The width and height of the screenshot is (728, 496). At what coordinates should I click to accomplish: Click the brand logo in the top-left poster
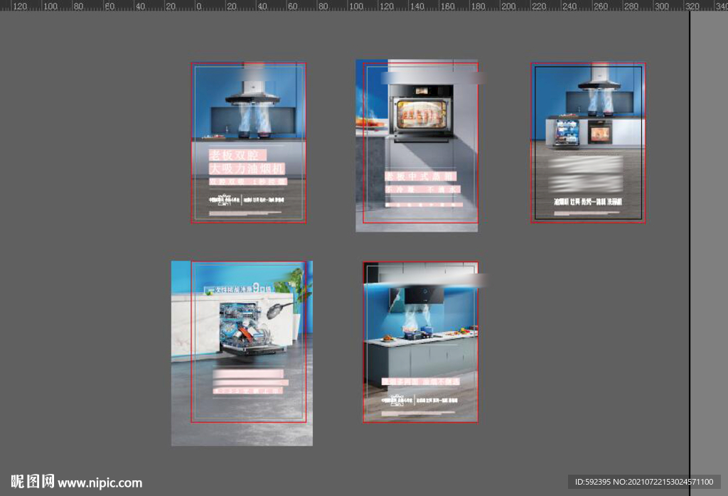pos(224,199)
